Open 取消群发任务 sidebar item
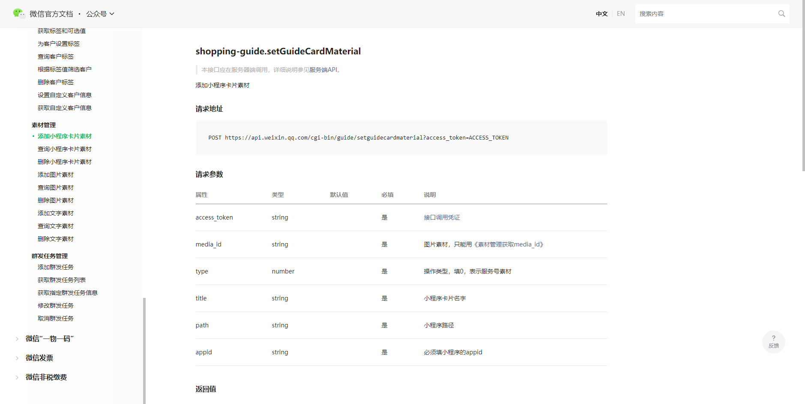The height and width of the screenshot is (404, 805). (x=56, y=318)
